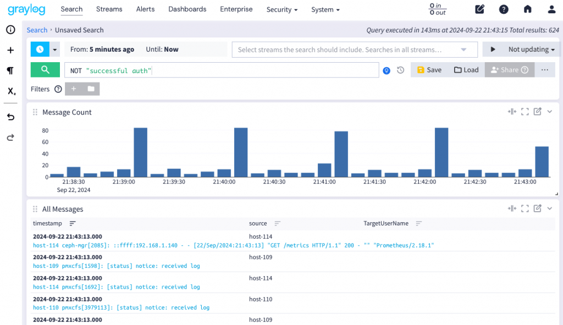This screenshot has width=563, height=325.
Task: Expand Message Count widget to fullscreen
Action: coord(525,112)
